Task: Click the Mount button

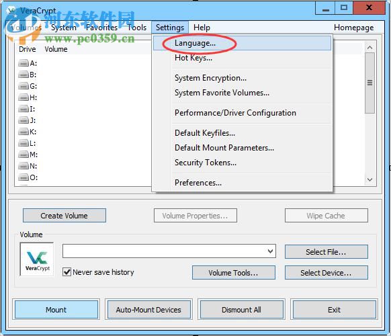Action: click(56, 310)
